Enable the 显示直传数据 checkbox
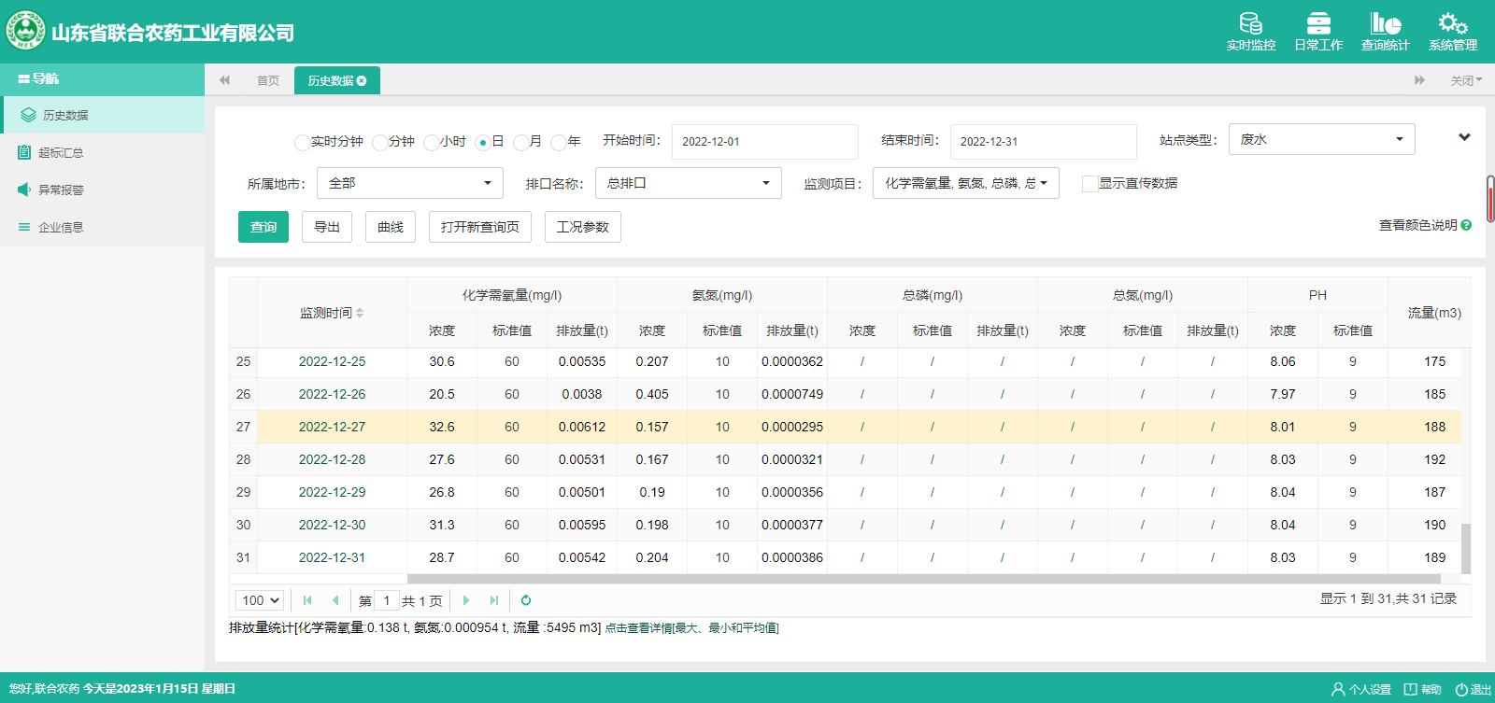Screen dimensions: 1495x703 tap(1089, 184)
